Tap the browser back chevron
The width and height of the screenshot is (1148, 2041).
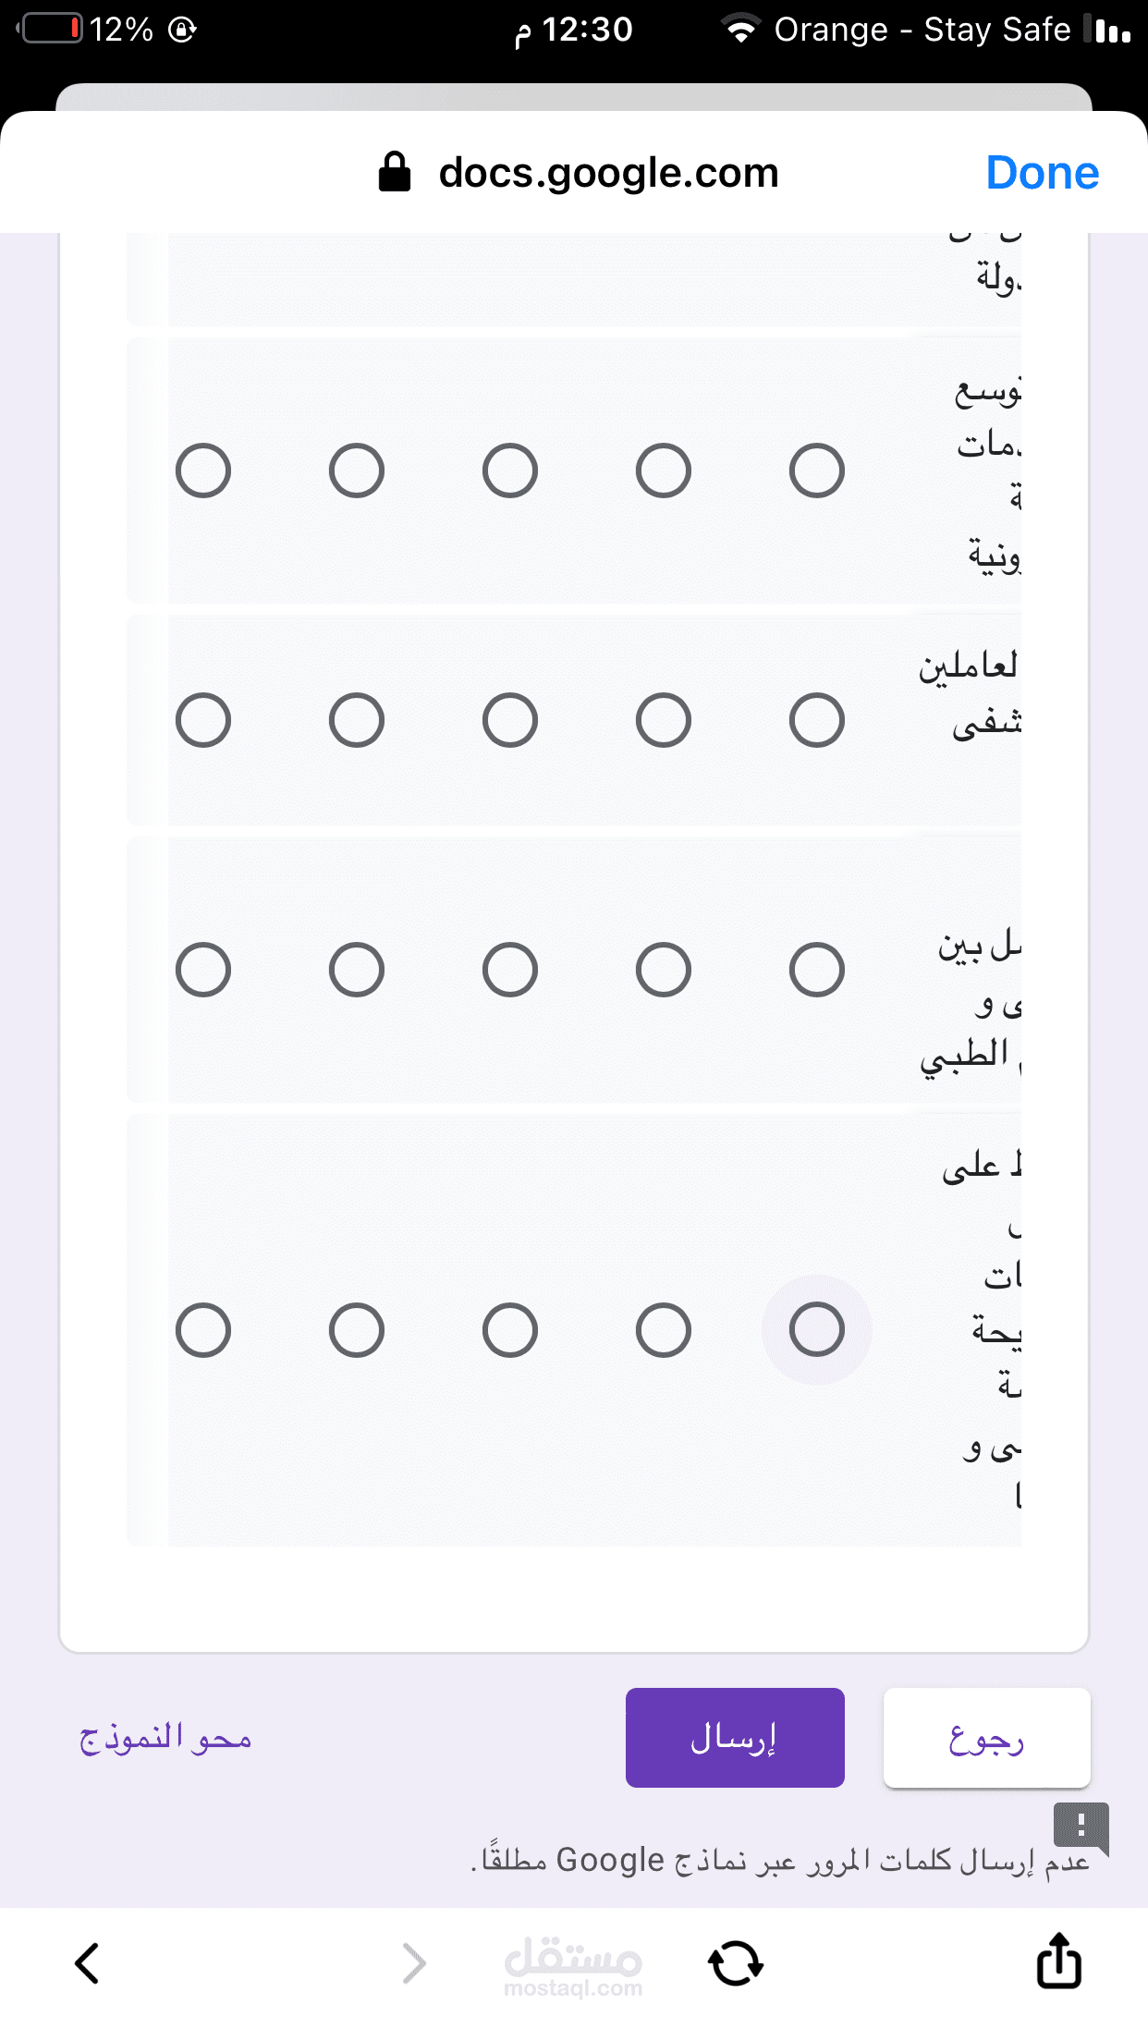point(87,1963)
